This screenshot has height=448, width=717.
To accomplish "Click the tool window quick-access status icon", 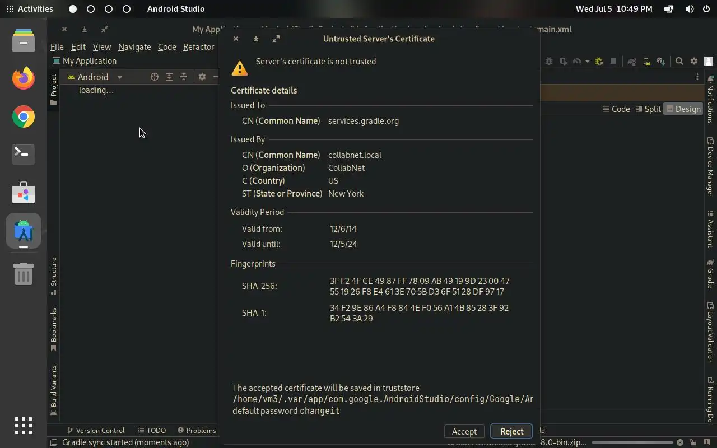I will pyautogui.click(x=54, y=442).
